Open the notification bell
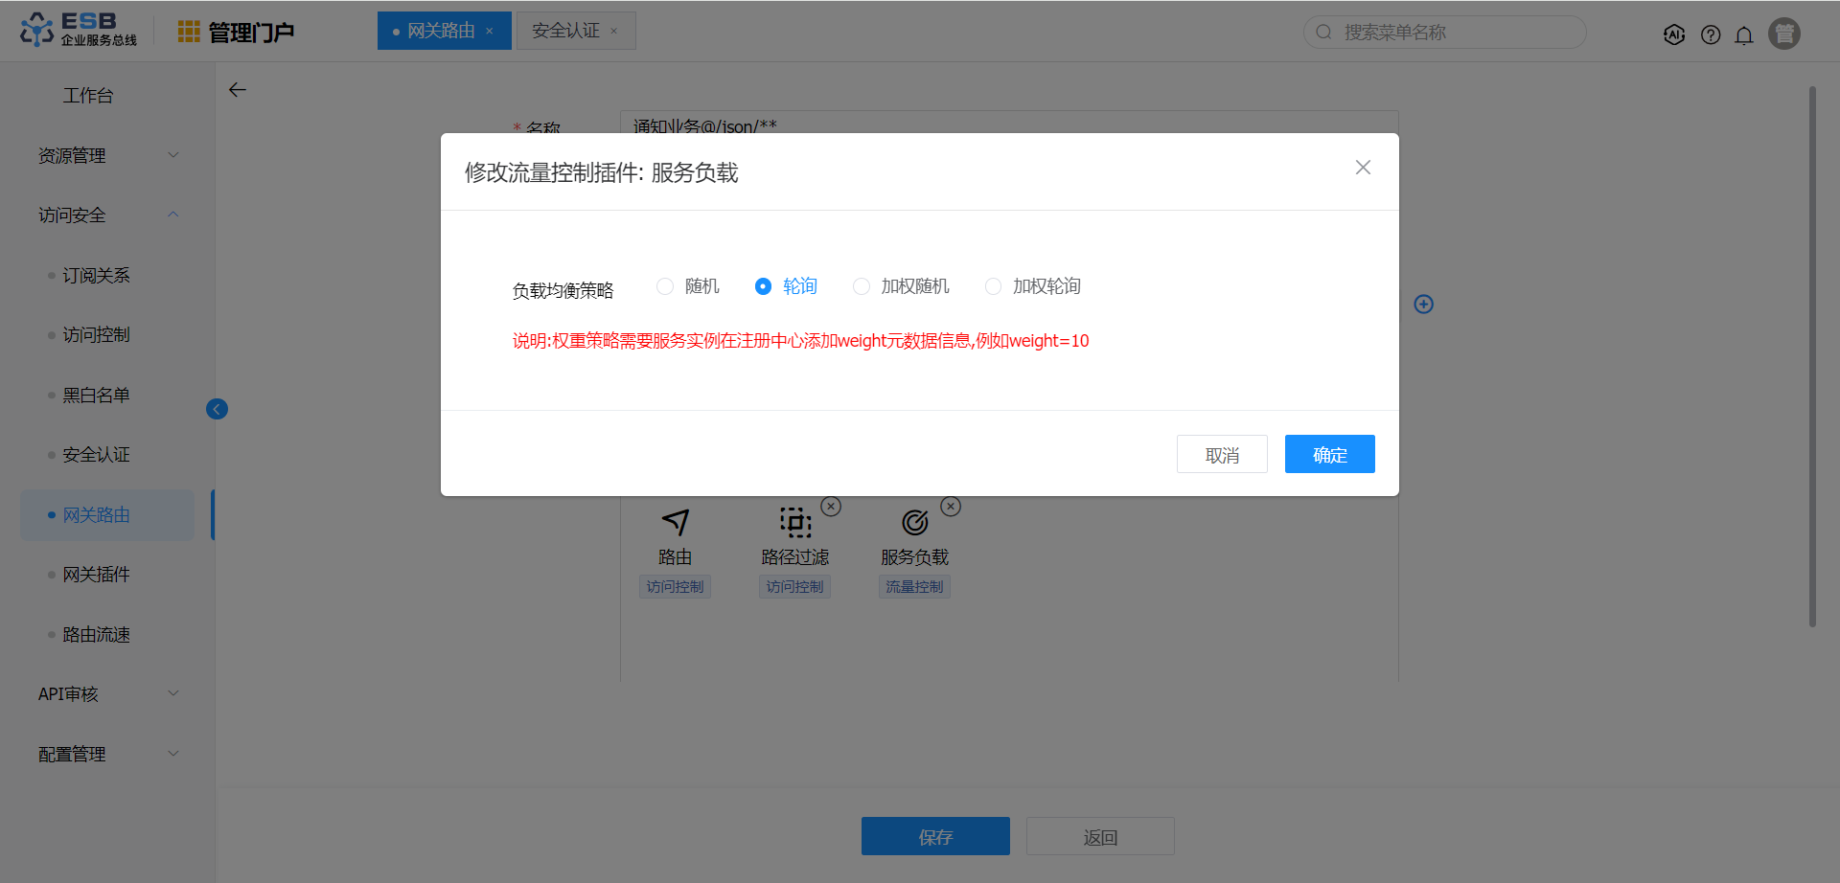 (1744, 34)
